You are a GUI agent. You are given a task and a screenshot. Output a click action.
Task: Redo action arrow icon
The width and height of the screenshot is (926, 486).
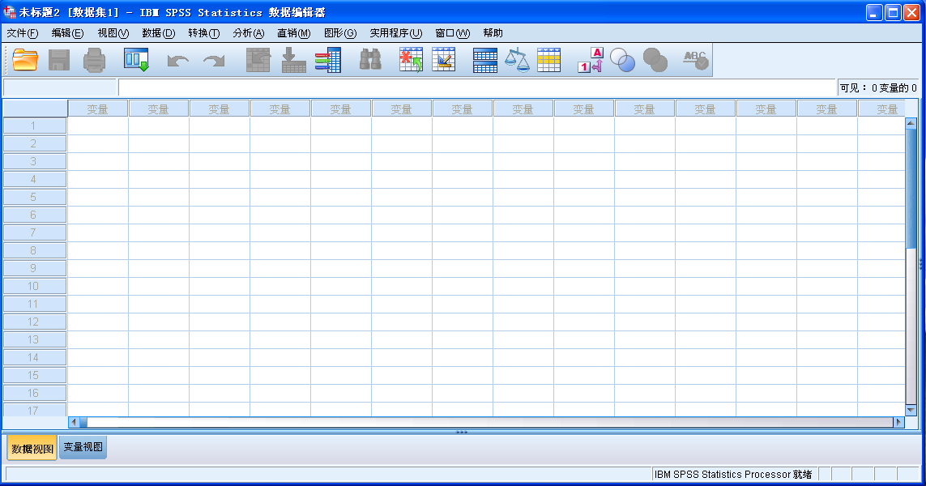point(214,60)
